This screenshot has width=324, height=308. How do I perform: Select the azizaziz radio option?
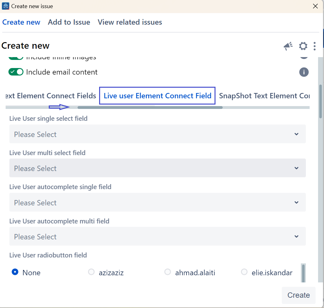tap(91, 272)
